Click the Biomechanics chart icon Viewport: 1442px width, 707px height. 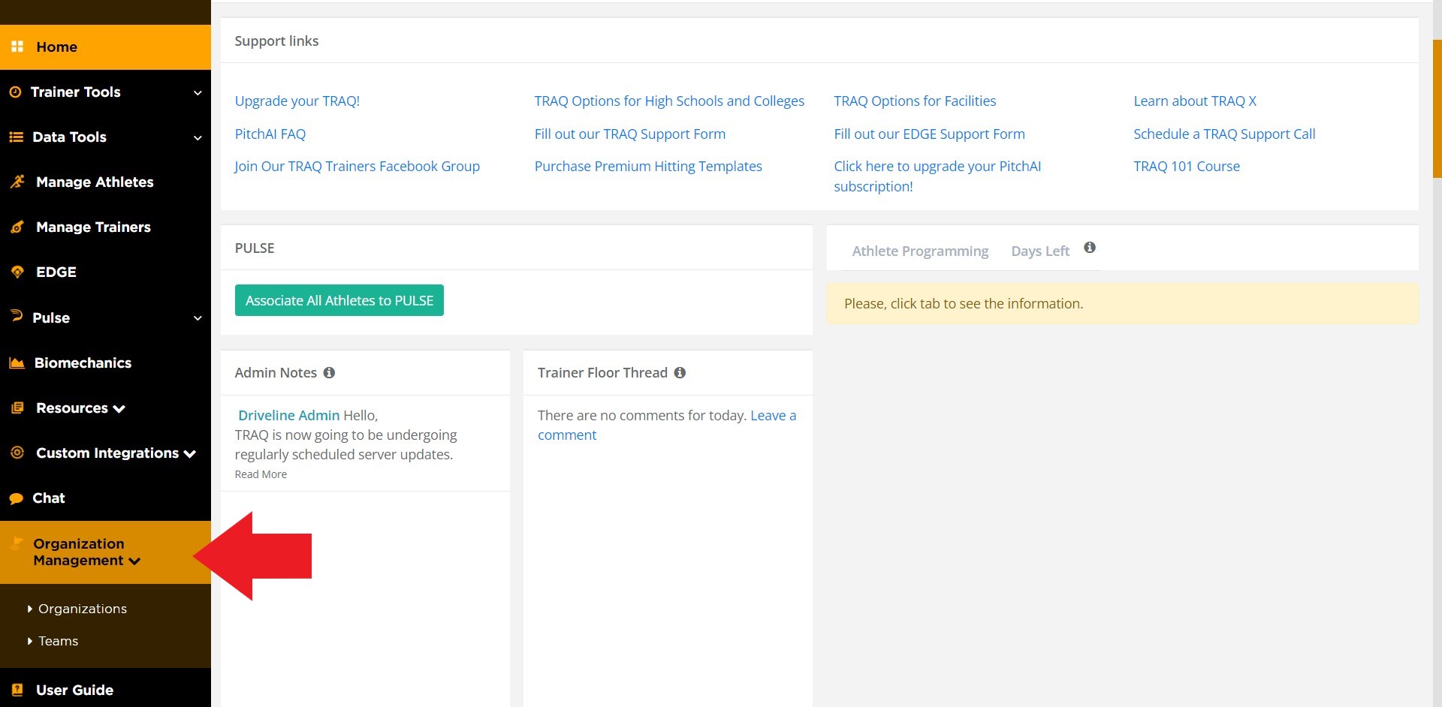17,363
